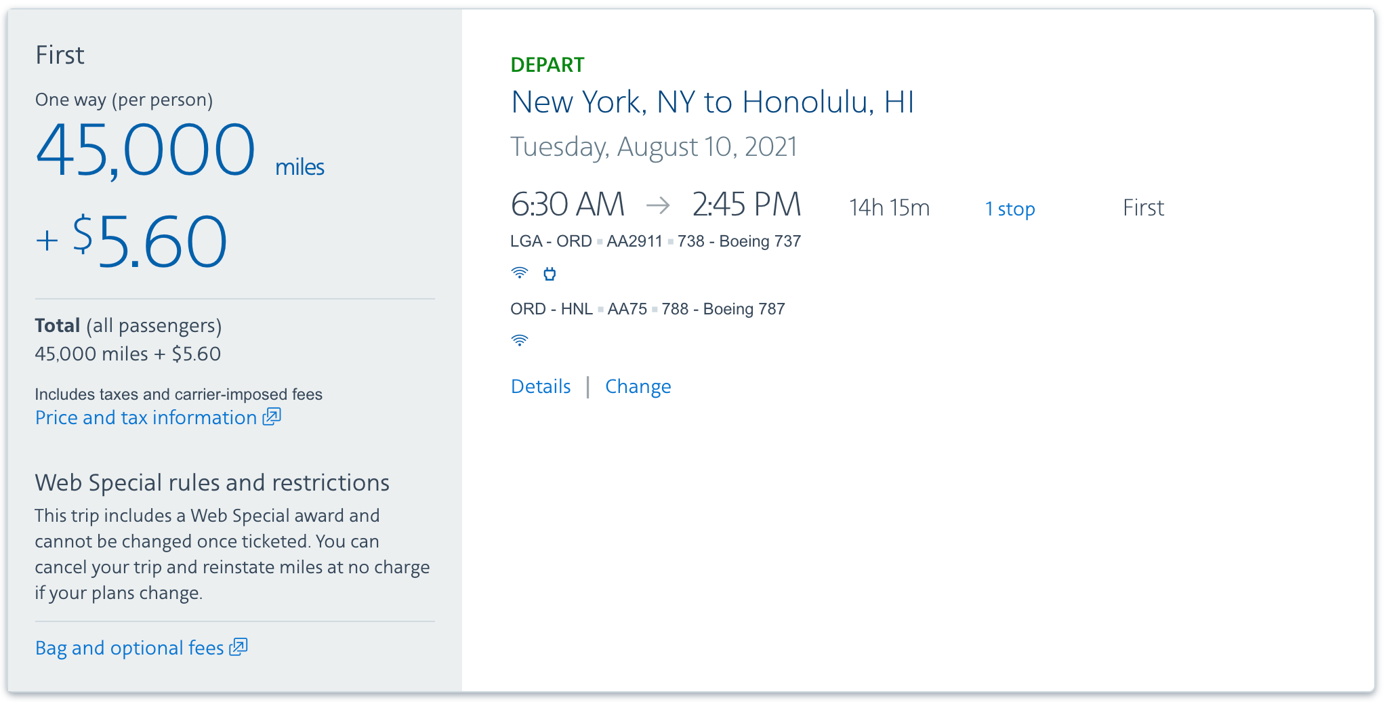Select the First cabin label on the flight row
Viewport: 1385px width, 702px height.
click(x=1142, y=207)
